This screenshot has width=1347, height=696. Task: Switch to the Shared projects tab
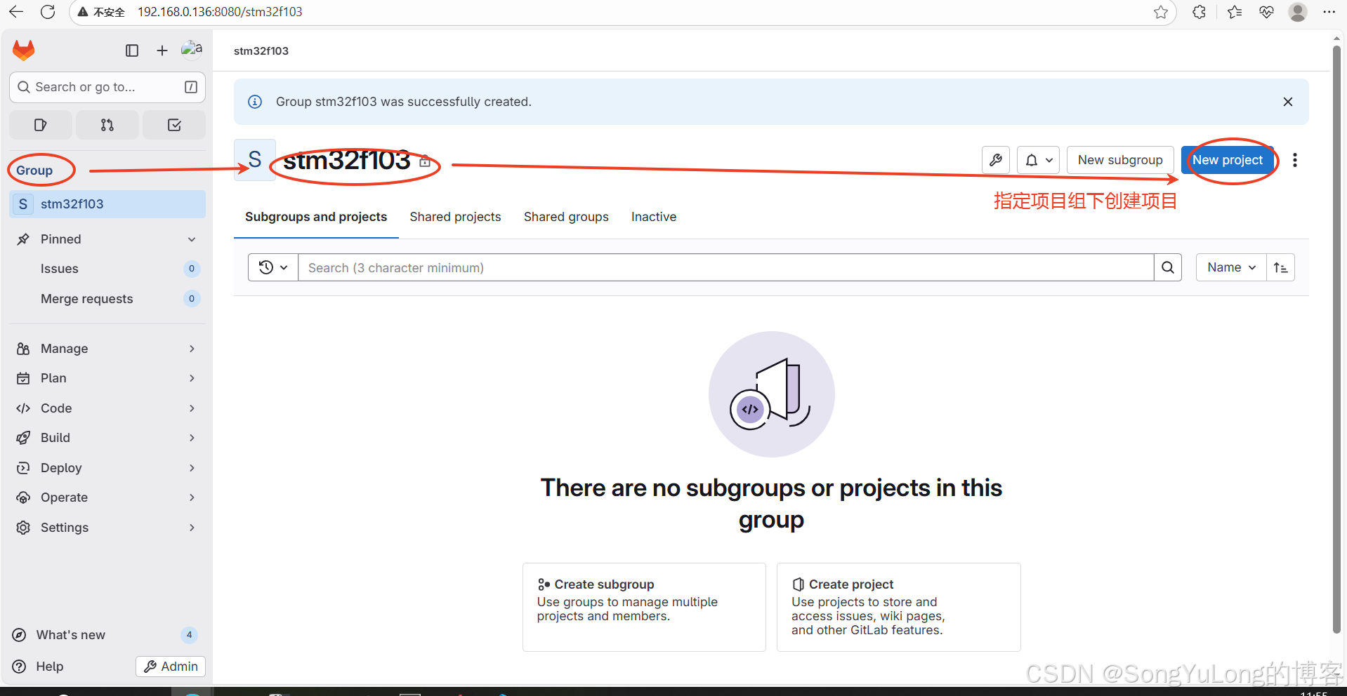coord(455,217)
